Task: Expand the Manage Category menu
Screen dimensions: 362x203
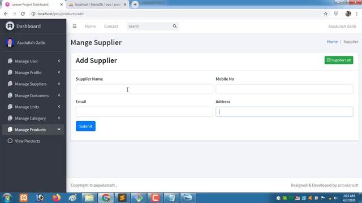Action: 59,118
